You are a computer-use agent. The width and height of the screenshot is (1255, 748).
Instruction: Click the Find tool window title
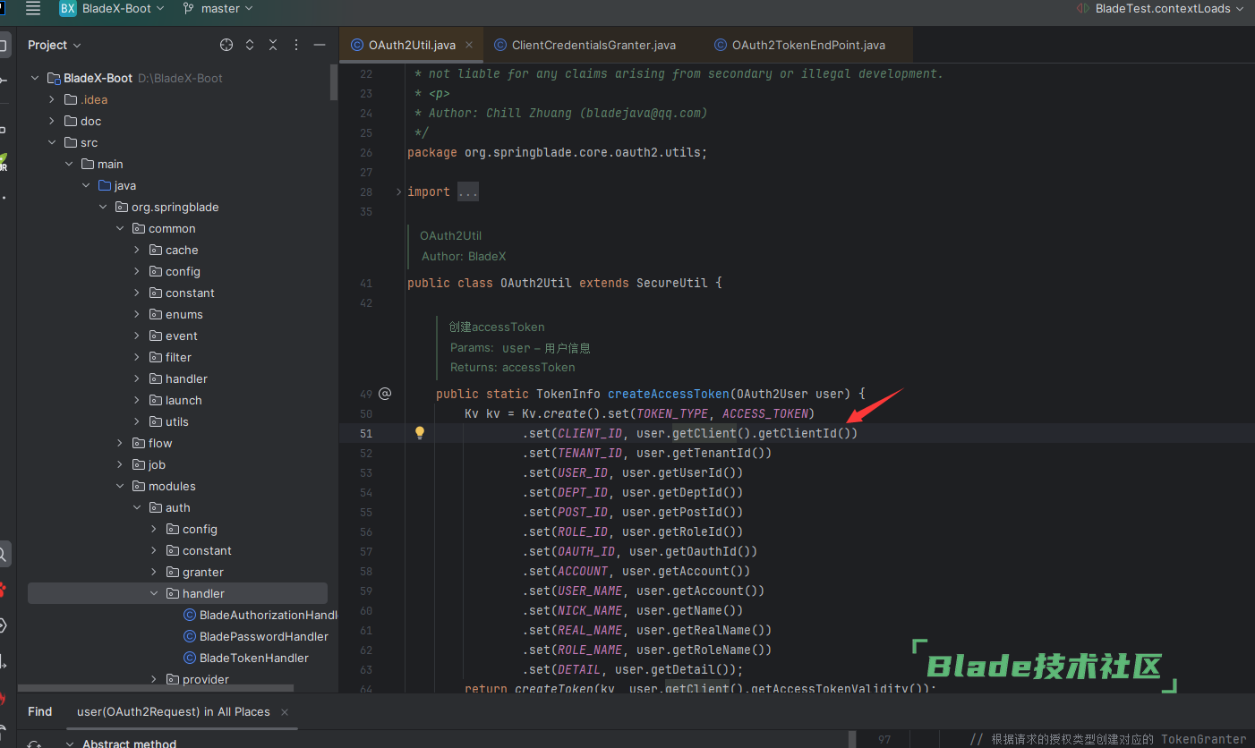click(40, 712)
